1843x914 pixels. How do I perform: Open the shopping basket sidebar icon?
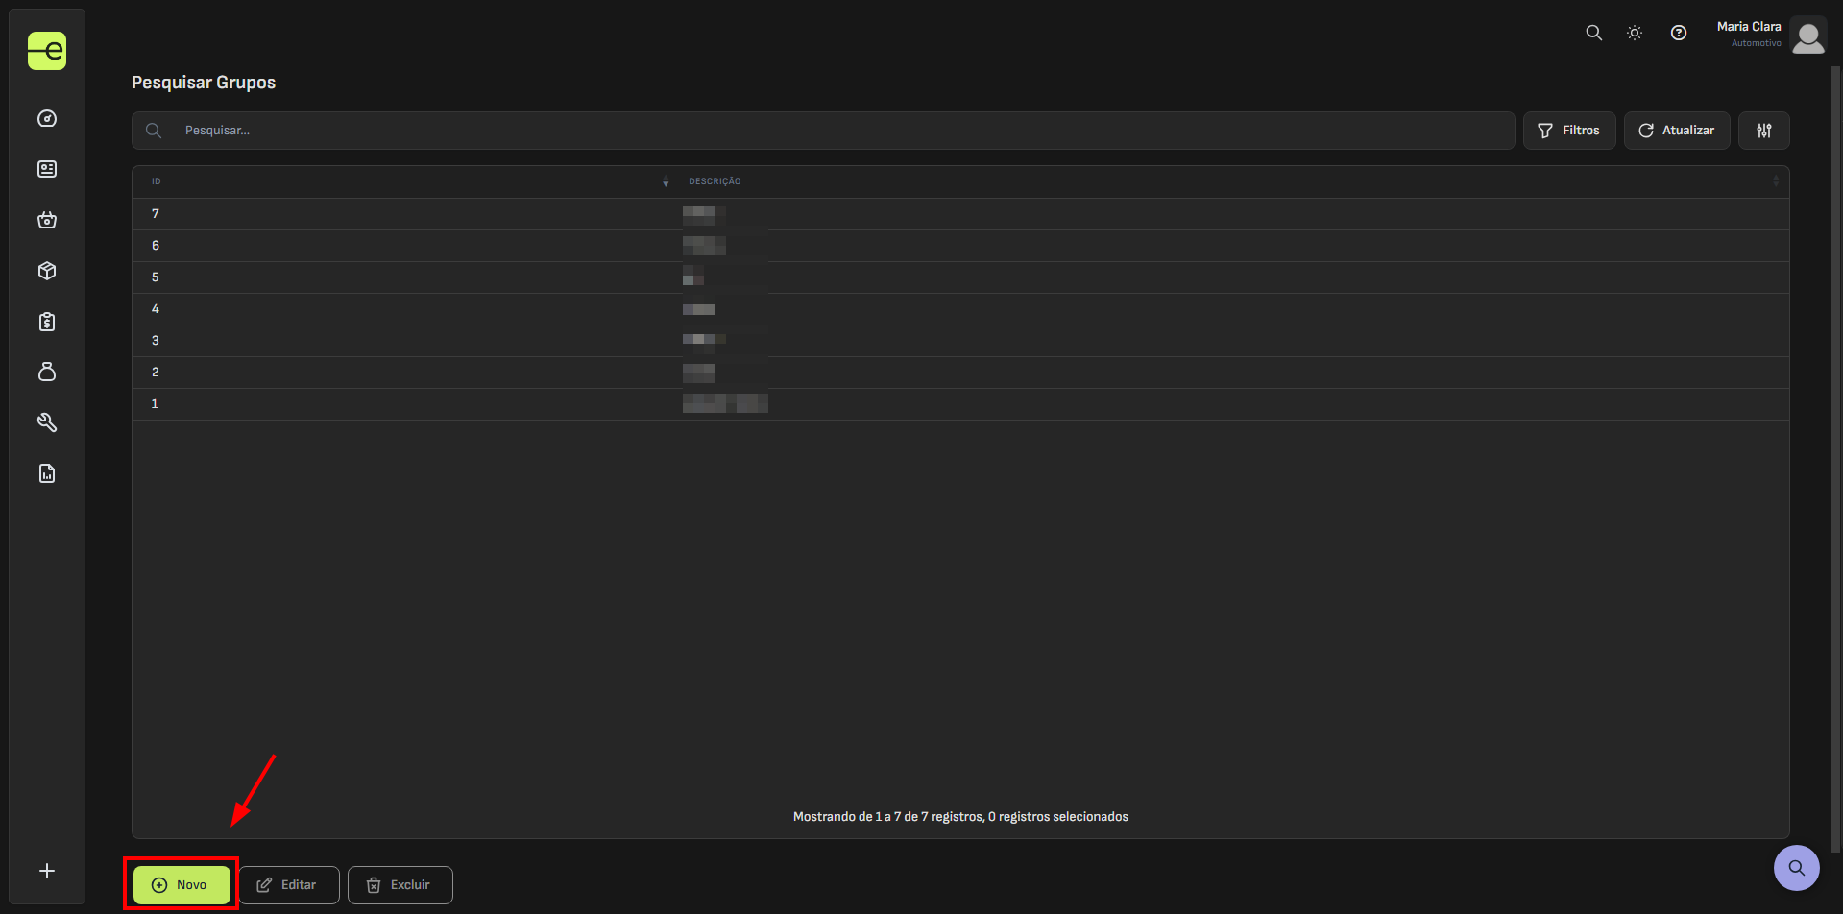(x=47, y=220)
